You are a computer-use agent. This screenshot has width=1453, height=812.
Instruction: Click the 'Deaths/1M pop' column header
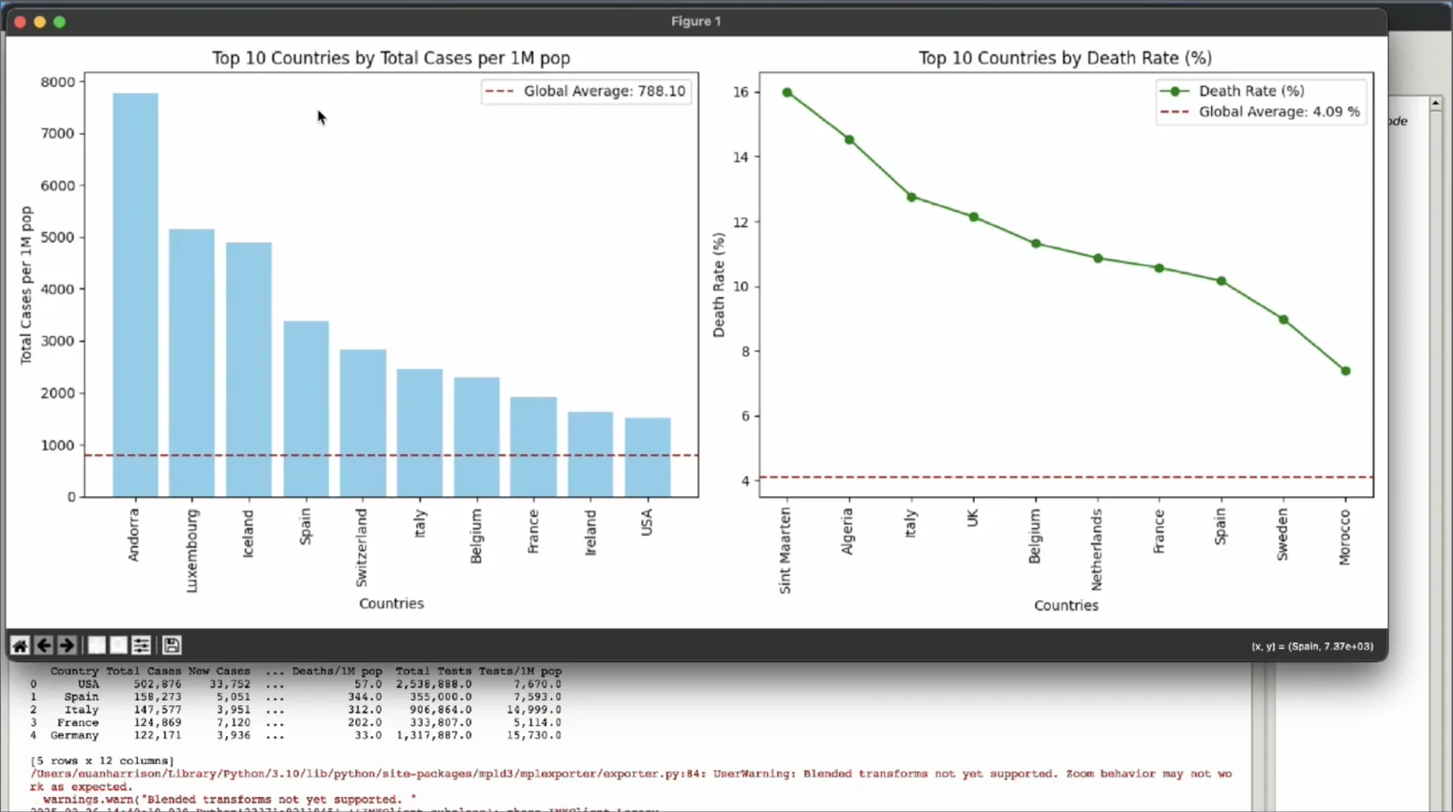click(337, 672)
